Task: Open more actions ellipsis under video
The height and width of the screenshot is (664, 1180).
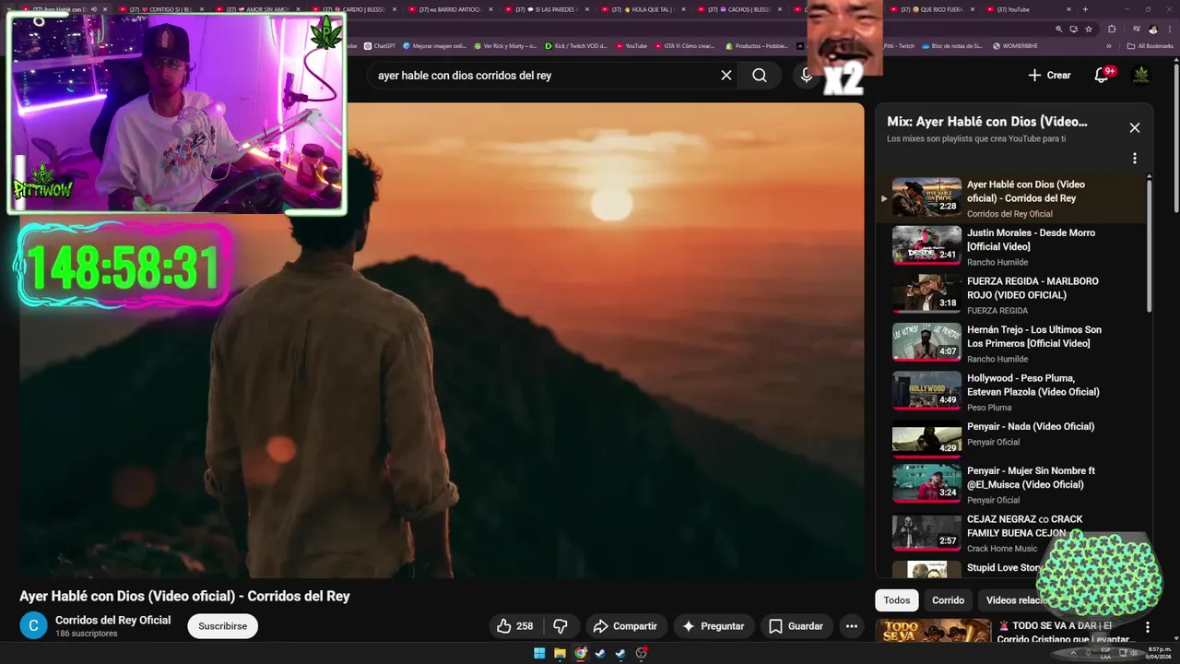Action: [852, 626]
